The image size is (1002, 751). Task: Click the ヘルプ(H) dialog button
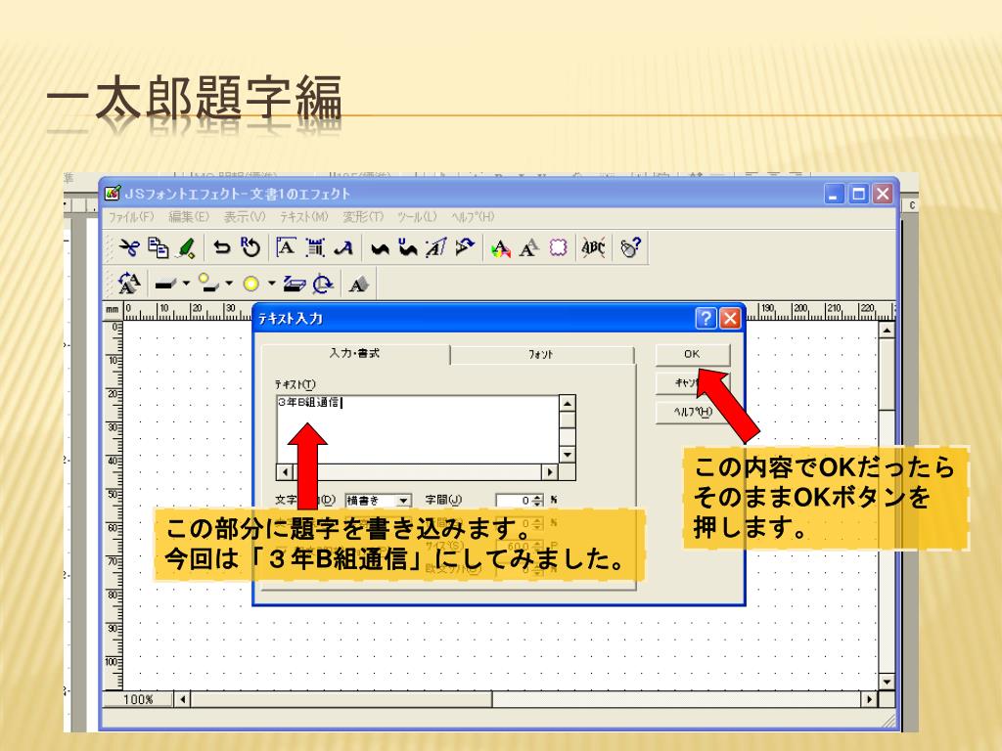pyautogui.click(x=692, y=412)
